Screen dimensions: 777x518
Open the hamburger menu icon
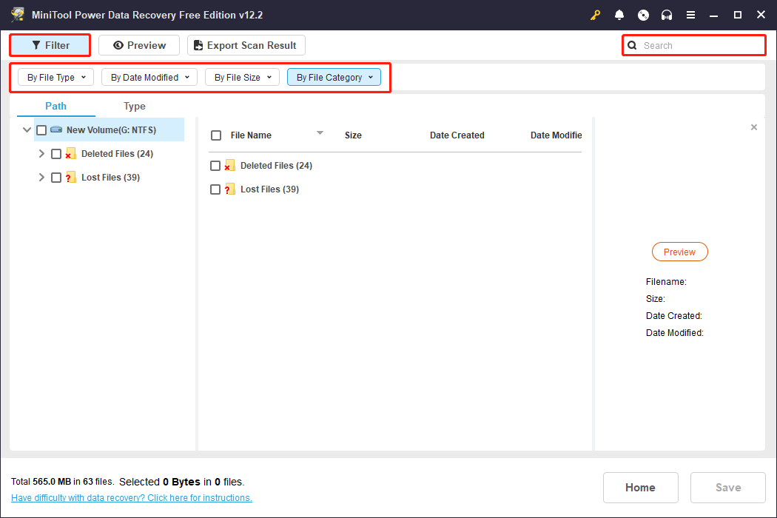click(690, 15)
